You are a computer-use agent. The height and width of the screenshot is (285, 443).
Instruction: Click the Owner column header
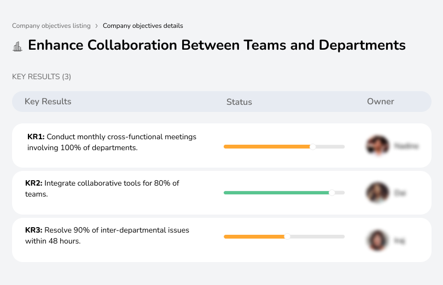[x=380, y=102]
